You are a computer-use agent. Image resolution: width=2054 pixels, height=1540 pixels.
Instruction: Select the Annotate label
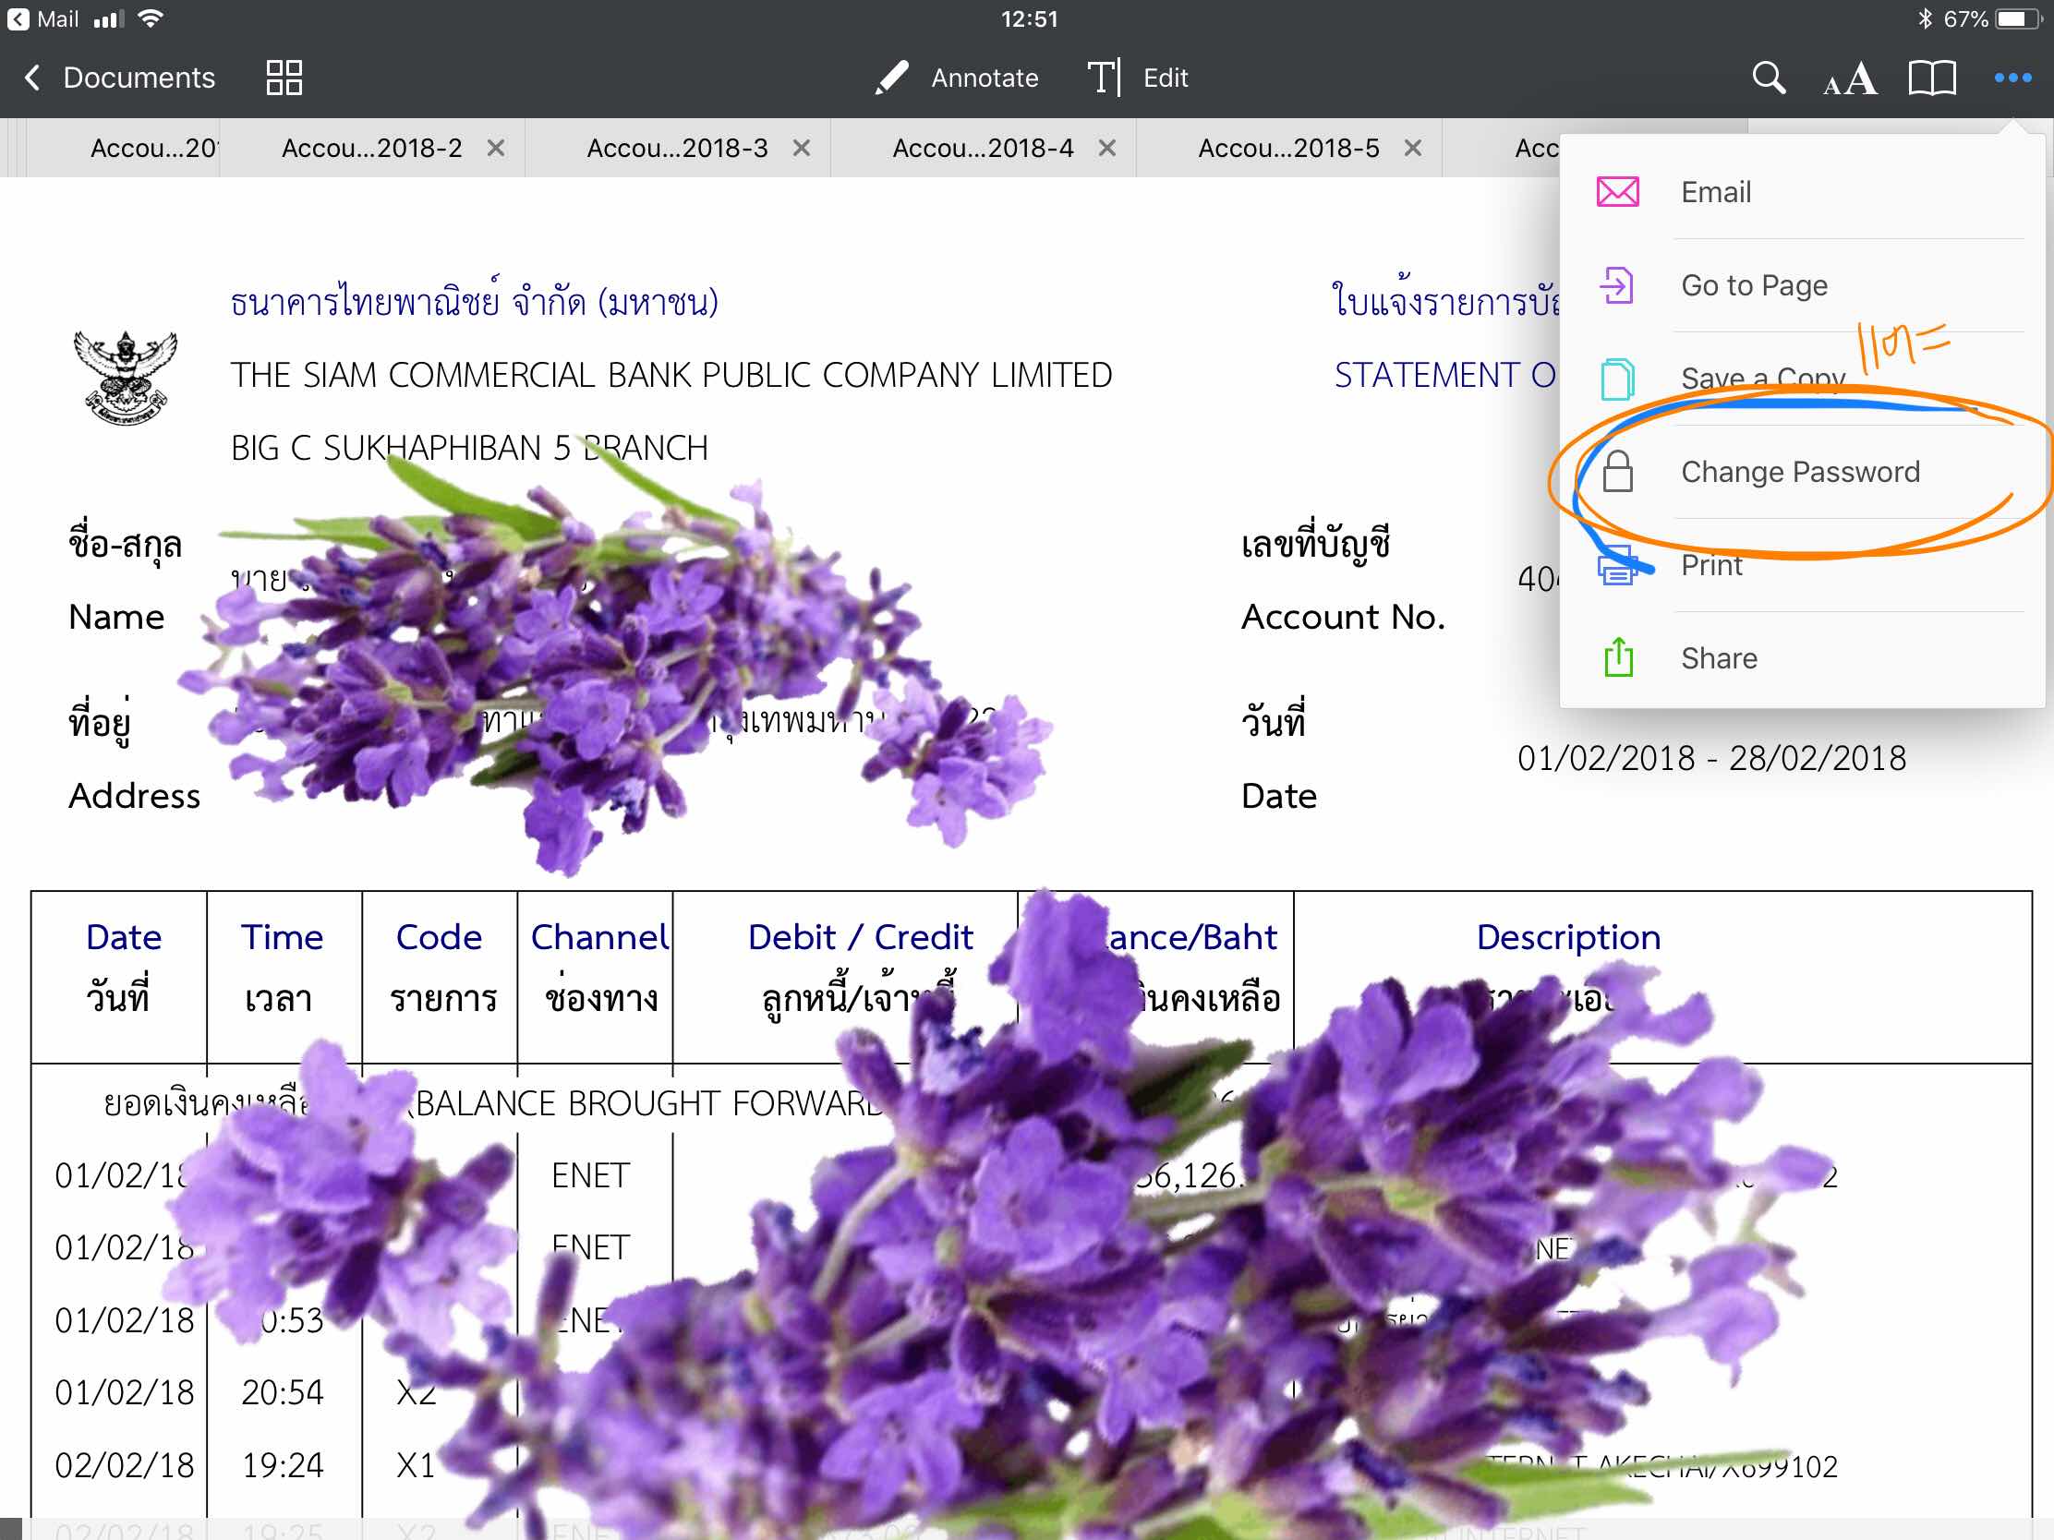(x=985, y=78)
